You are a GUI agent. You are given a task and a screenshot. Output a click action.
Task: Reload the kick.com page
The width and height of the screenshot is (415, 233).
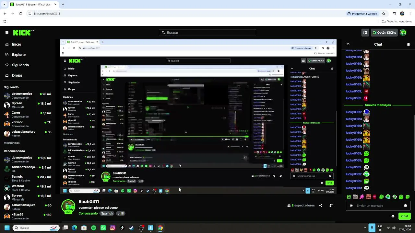point(20,14)
